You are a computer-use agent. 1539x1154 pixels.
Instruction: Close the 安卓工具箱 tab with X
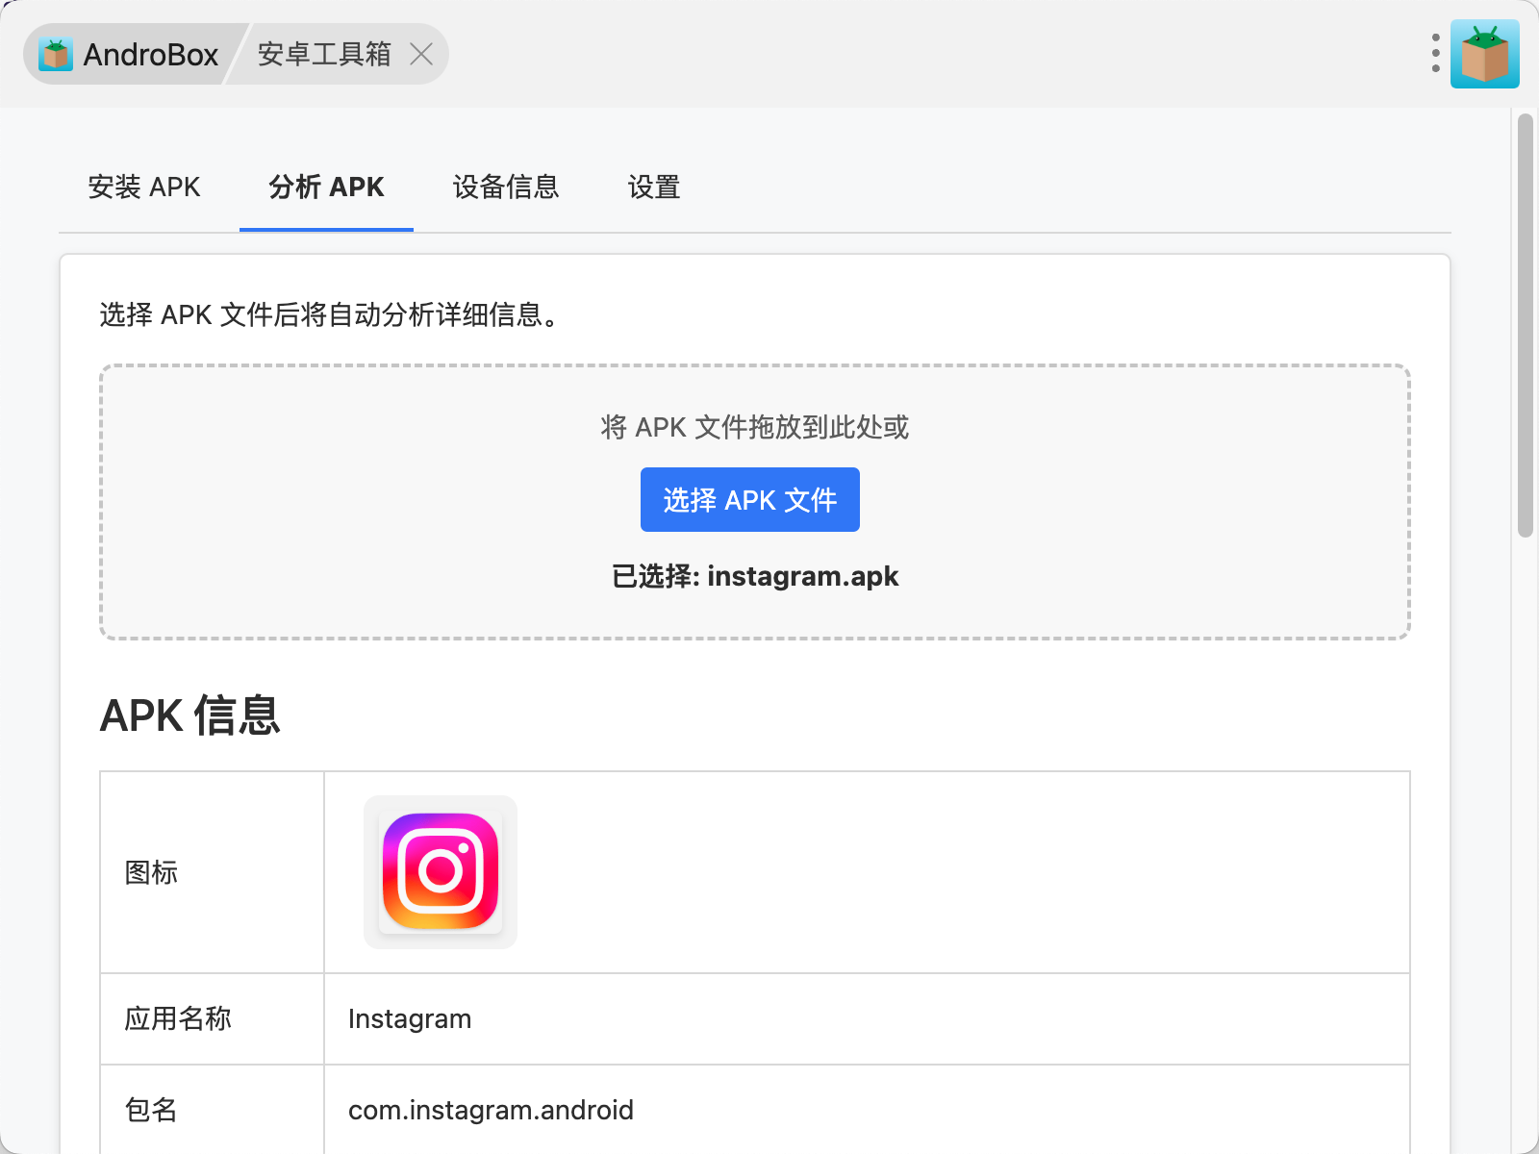coord(421,55)
